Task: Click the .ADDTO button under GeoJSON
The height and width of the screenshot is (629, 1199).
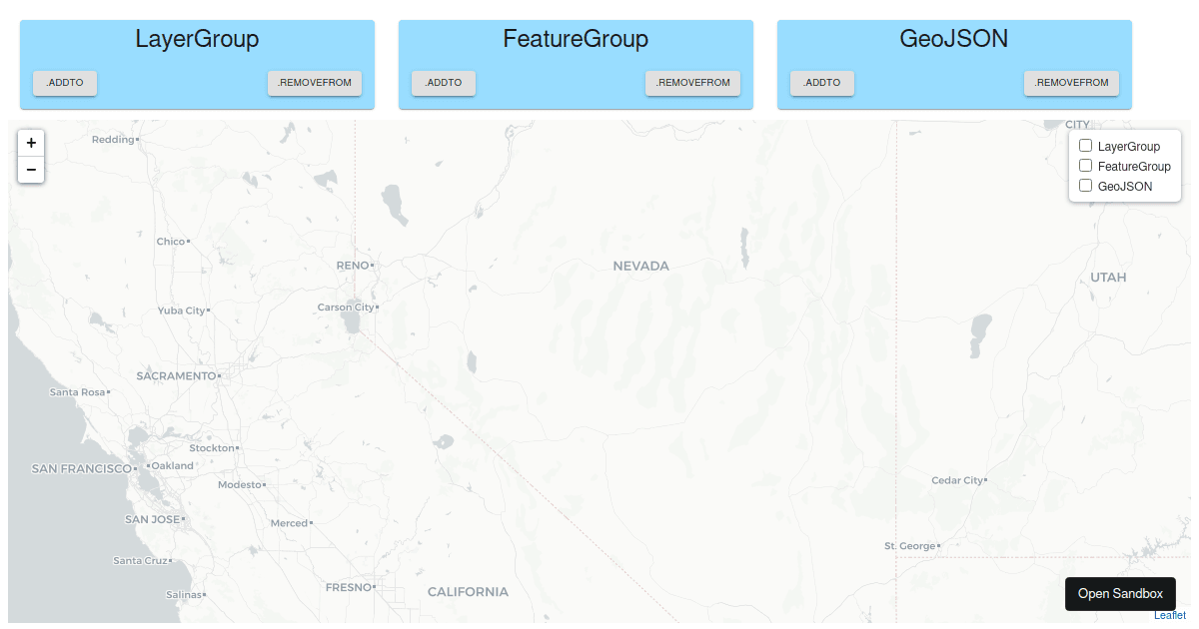Action: [821, 83]
